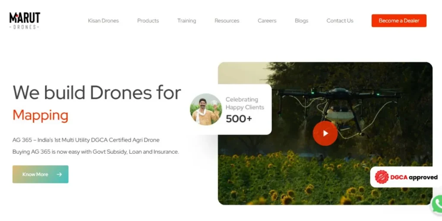The width and height of the screenshot is (442, 221).
Task: Click the Become a Dealer button
Action: pos(399,21)
